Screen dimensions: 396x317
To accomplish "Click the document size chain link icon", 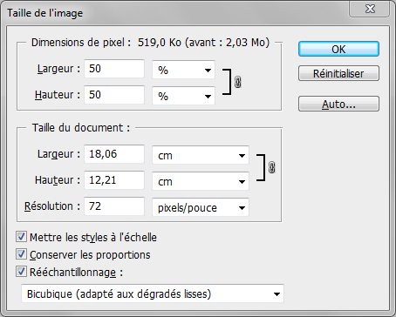I will [x=271, y=167].
